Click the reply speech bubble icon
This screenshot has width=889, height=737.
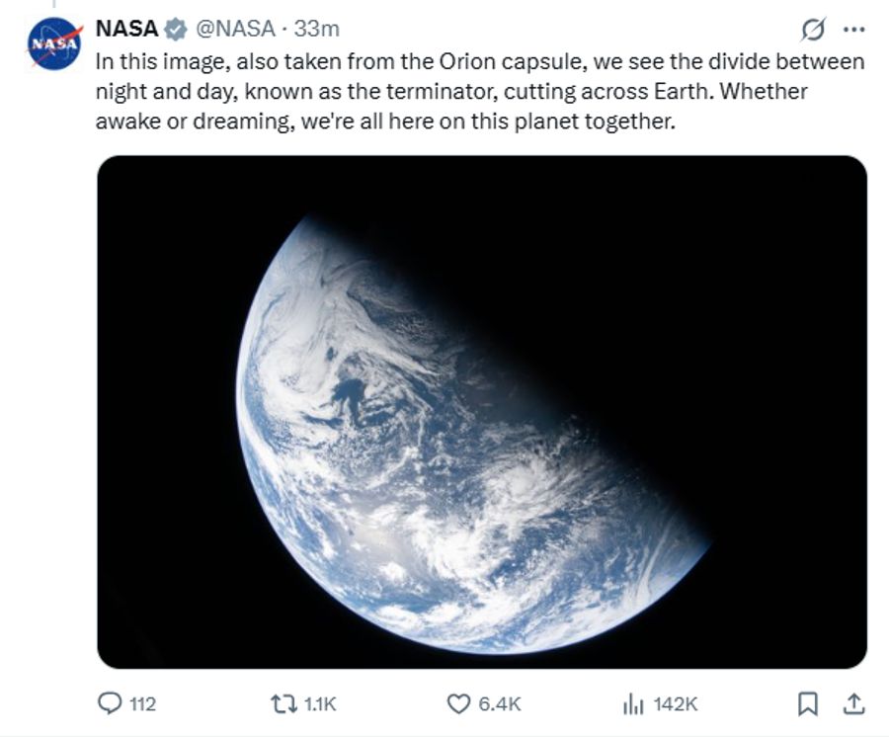click(x=109, y=703)
